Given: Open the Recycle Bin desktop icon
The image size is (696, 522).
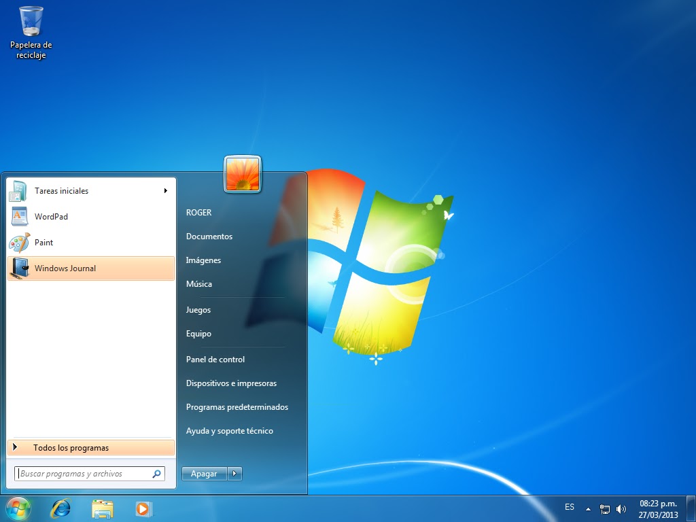Looking at the screenshot, I should (31, 32).
